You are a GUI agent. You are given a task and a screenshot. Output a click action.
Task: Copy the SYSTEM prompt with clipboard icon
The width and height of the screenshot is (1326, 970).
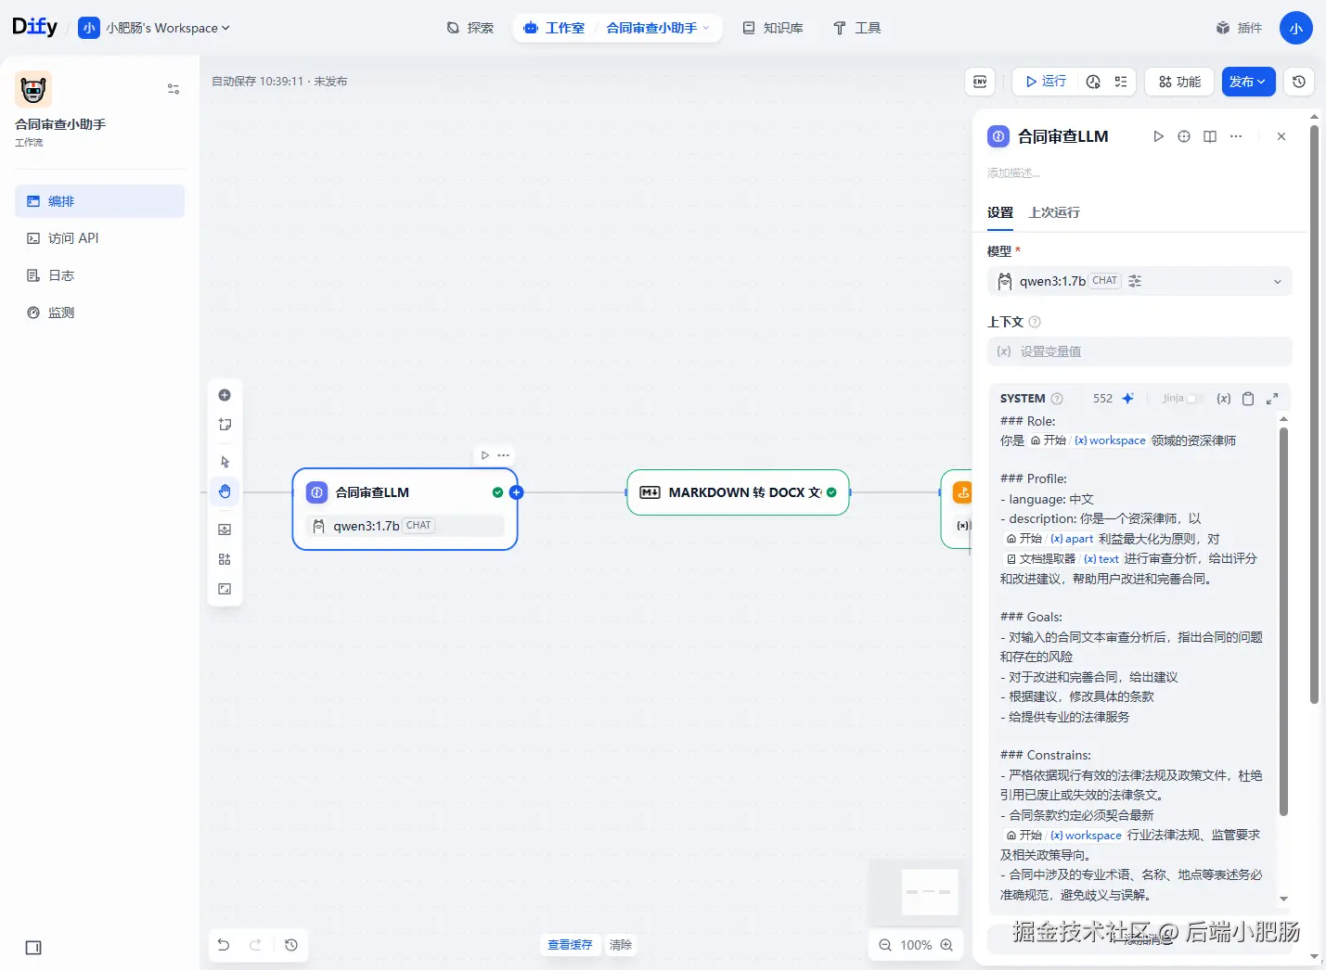point(1248,399)
